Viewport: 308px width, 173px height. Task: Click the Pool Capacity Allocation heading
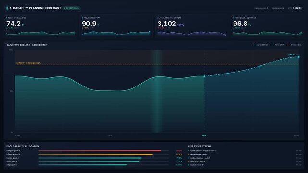tap(23, 146)
